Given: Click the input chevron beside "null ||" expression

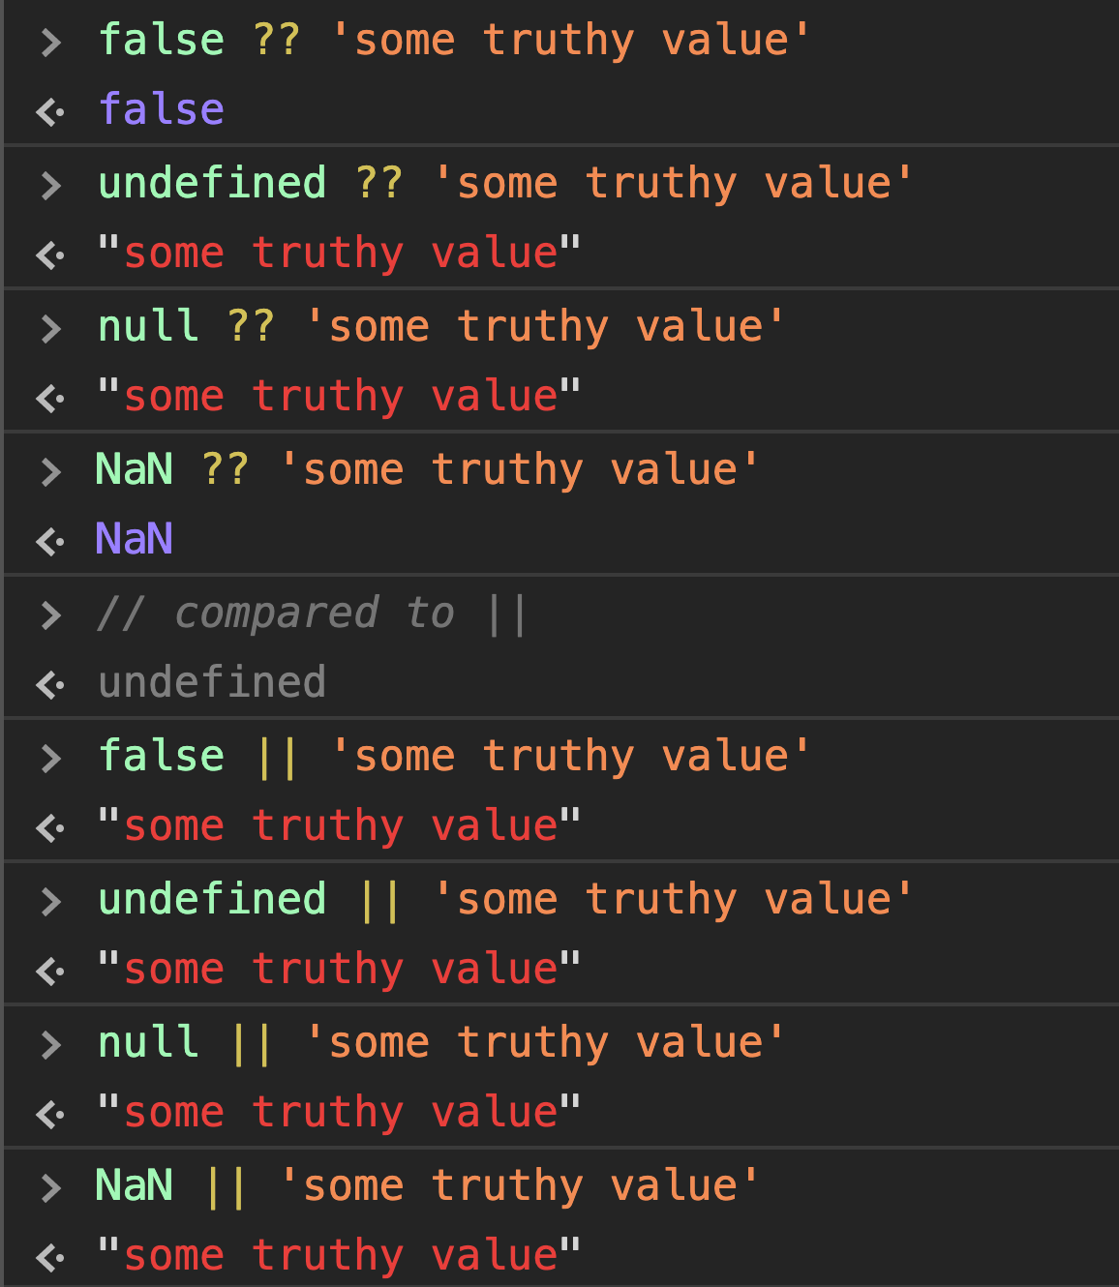Looking at the screenshot, I should point(51,1045).
